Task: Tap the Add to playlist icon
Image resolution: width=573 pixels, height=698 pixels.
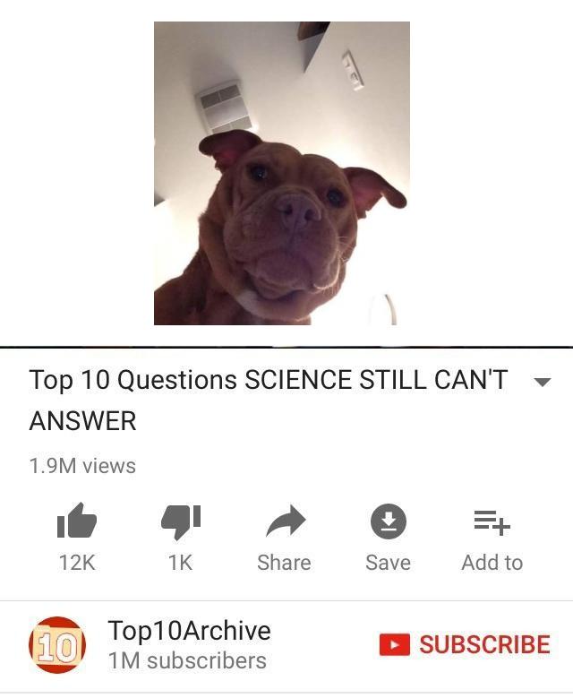Action: [x=492, y=522]
